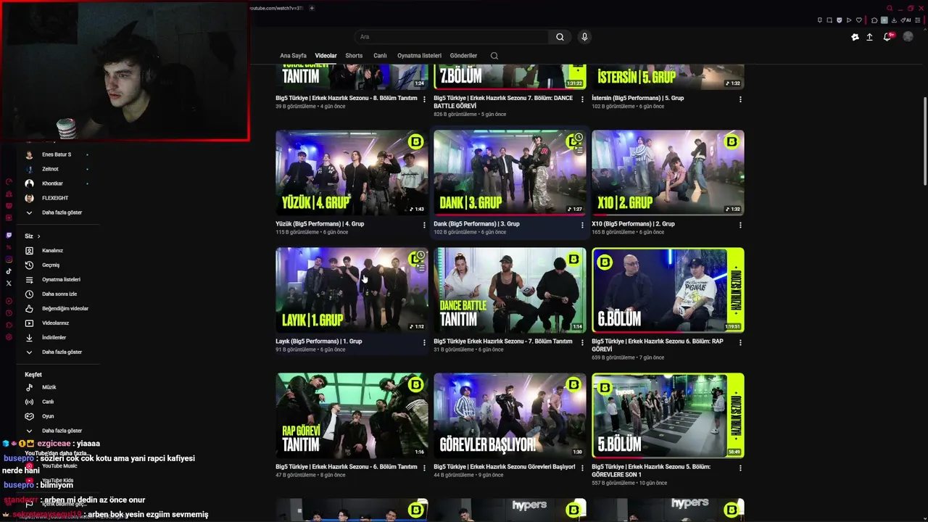Open Twitch in the browser sidebar

point(9,236)
